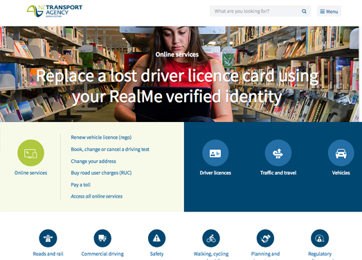Open the Menu button
This screenshot has width=362, height=260.
tap(329, 11)
